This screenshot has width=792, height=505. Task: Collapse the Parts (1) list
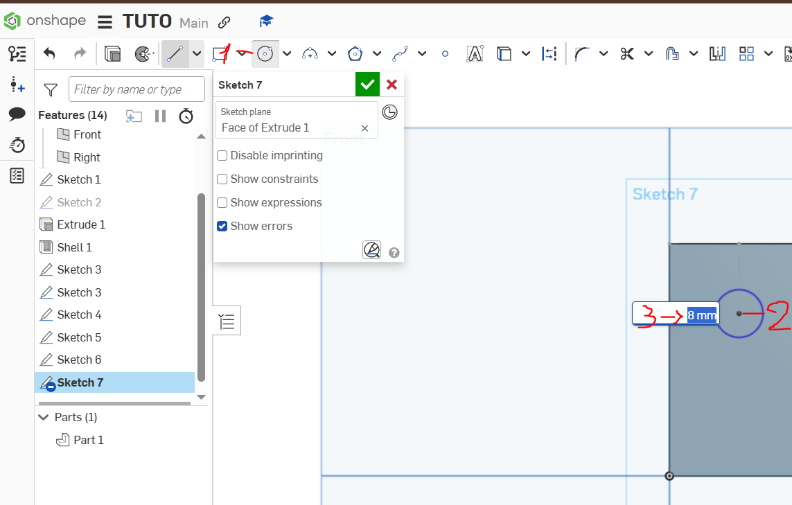pyautogui.click(x=44, y=417)
